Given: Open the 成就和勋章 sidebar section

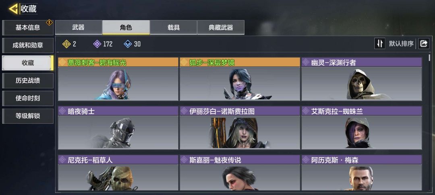Looking at the screenshot, I should (x=28, y=45).
